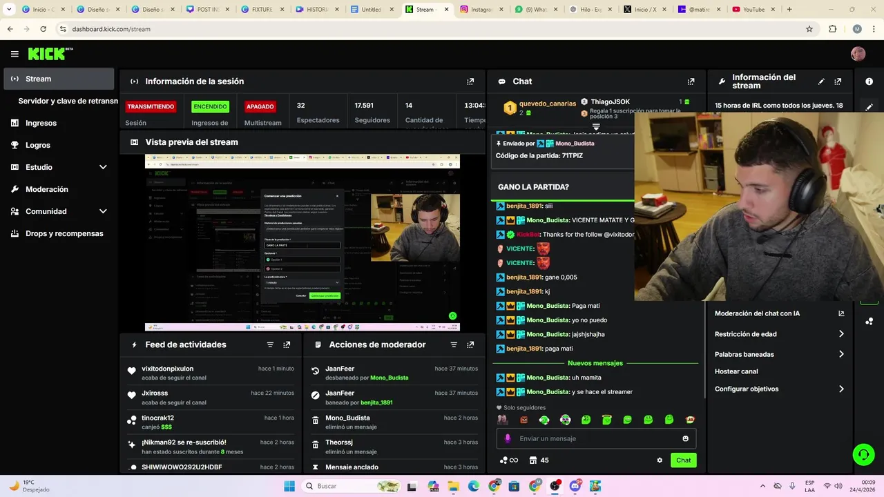Pop out the Información de la sesión panel
This screenshot has height=497, width=884.
point(470,81)
